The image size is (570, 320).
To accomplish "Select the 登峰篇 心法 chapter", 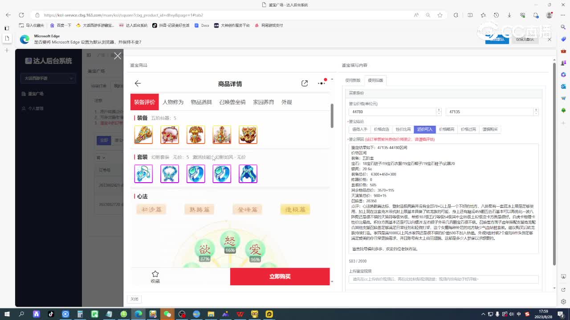I will [x=247, y=209].
